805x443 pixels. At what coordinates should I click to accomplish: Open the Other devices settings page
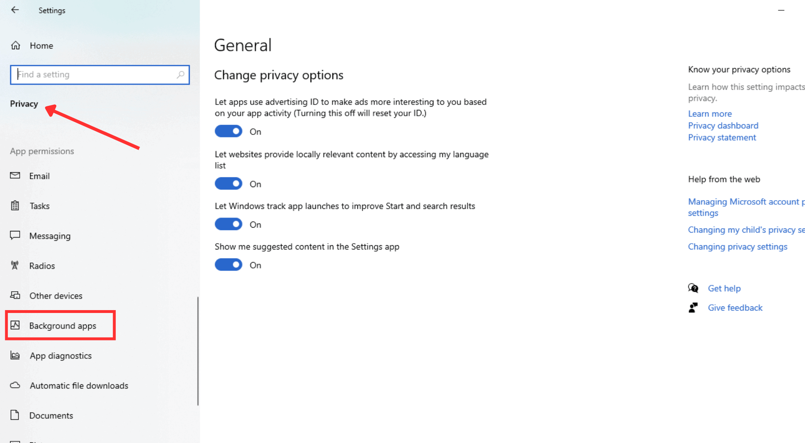point(56,296)
